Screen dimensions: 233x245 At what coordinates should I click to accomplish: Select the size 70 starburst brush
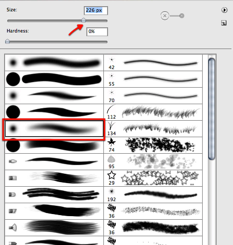click(153, 95)
